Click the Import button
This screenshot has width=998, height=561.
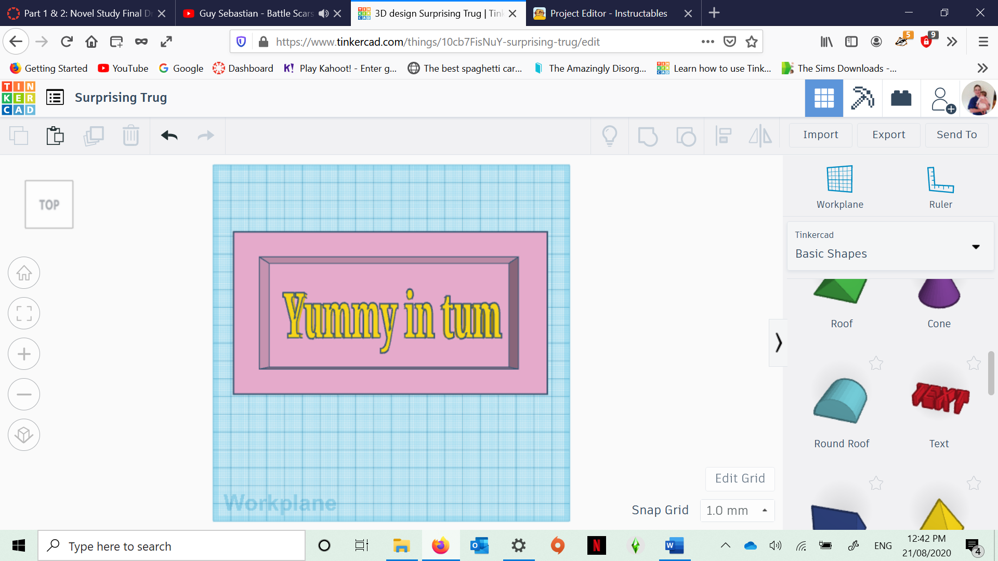point(820,133)
